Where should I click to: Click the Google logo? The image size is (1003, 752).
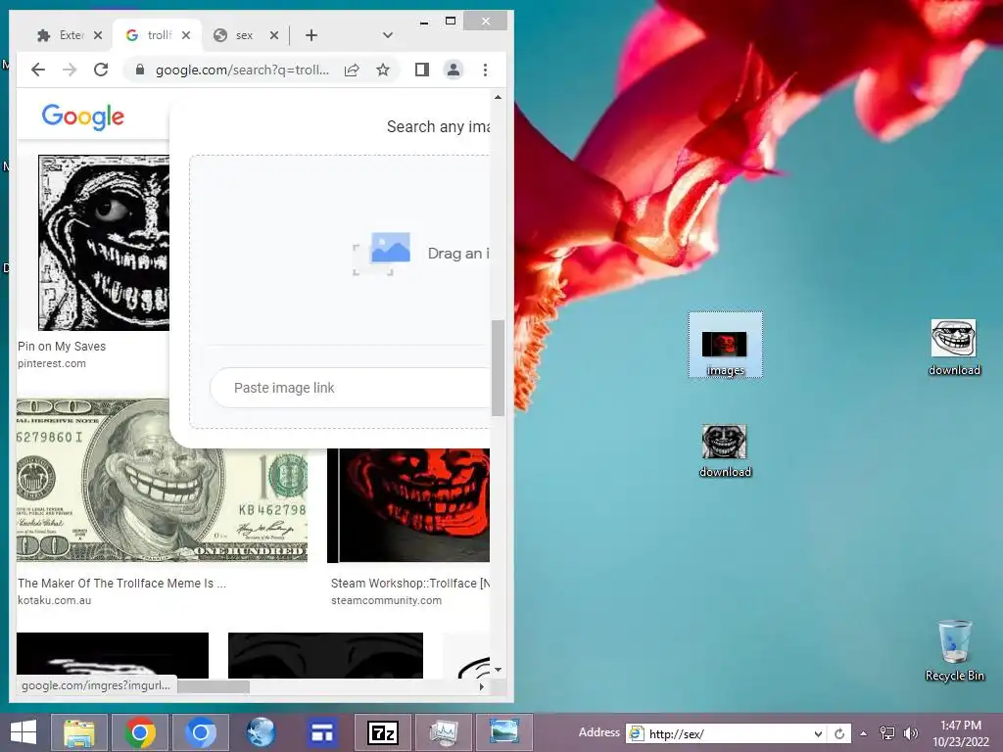coord(83,117)
